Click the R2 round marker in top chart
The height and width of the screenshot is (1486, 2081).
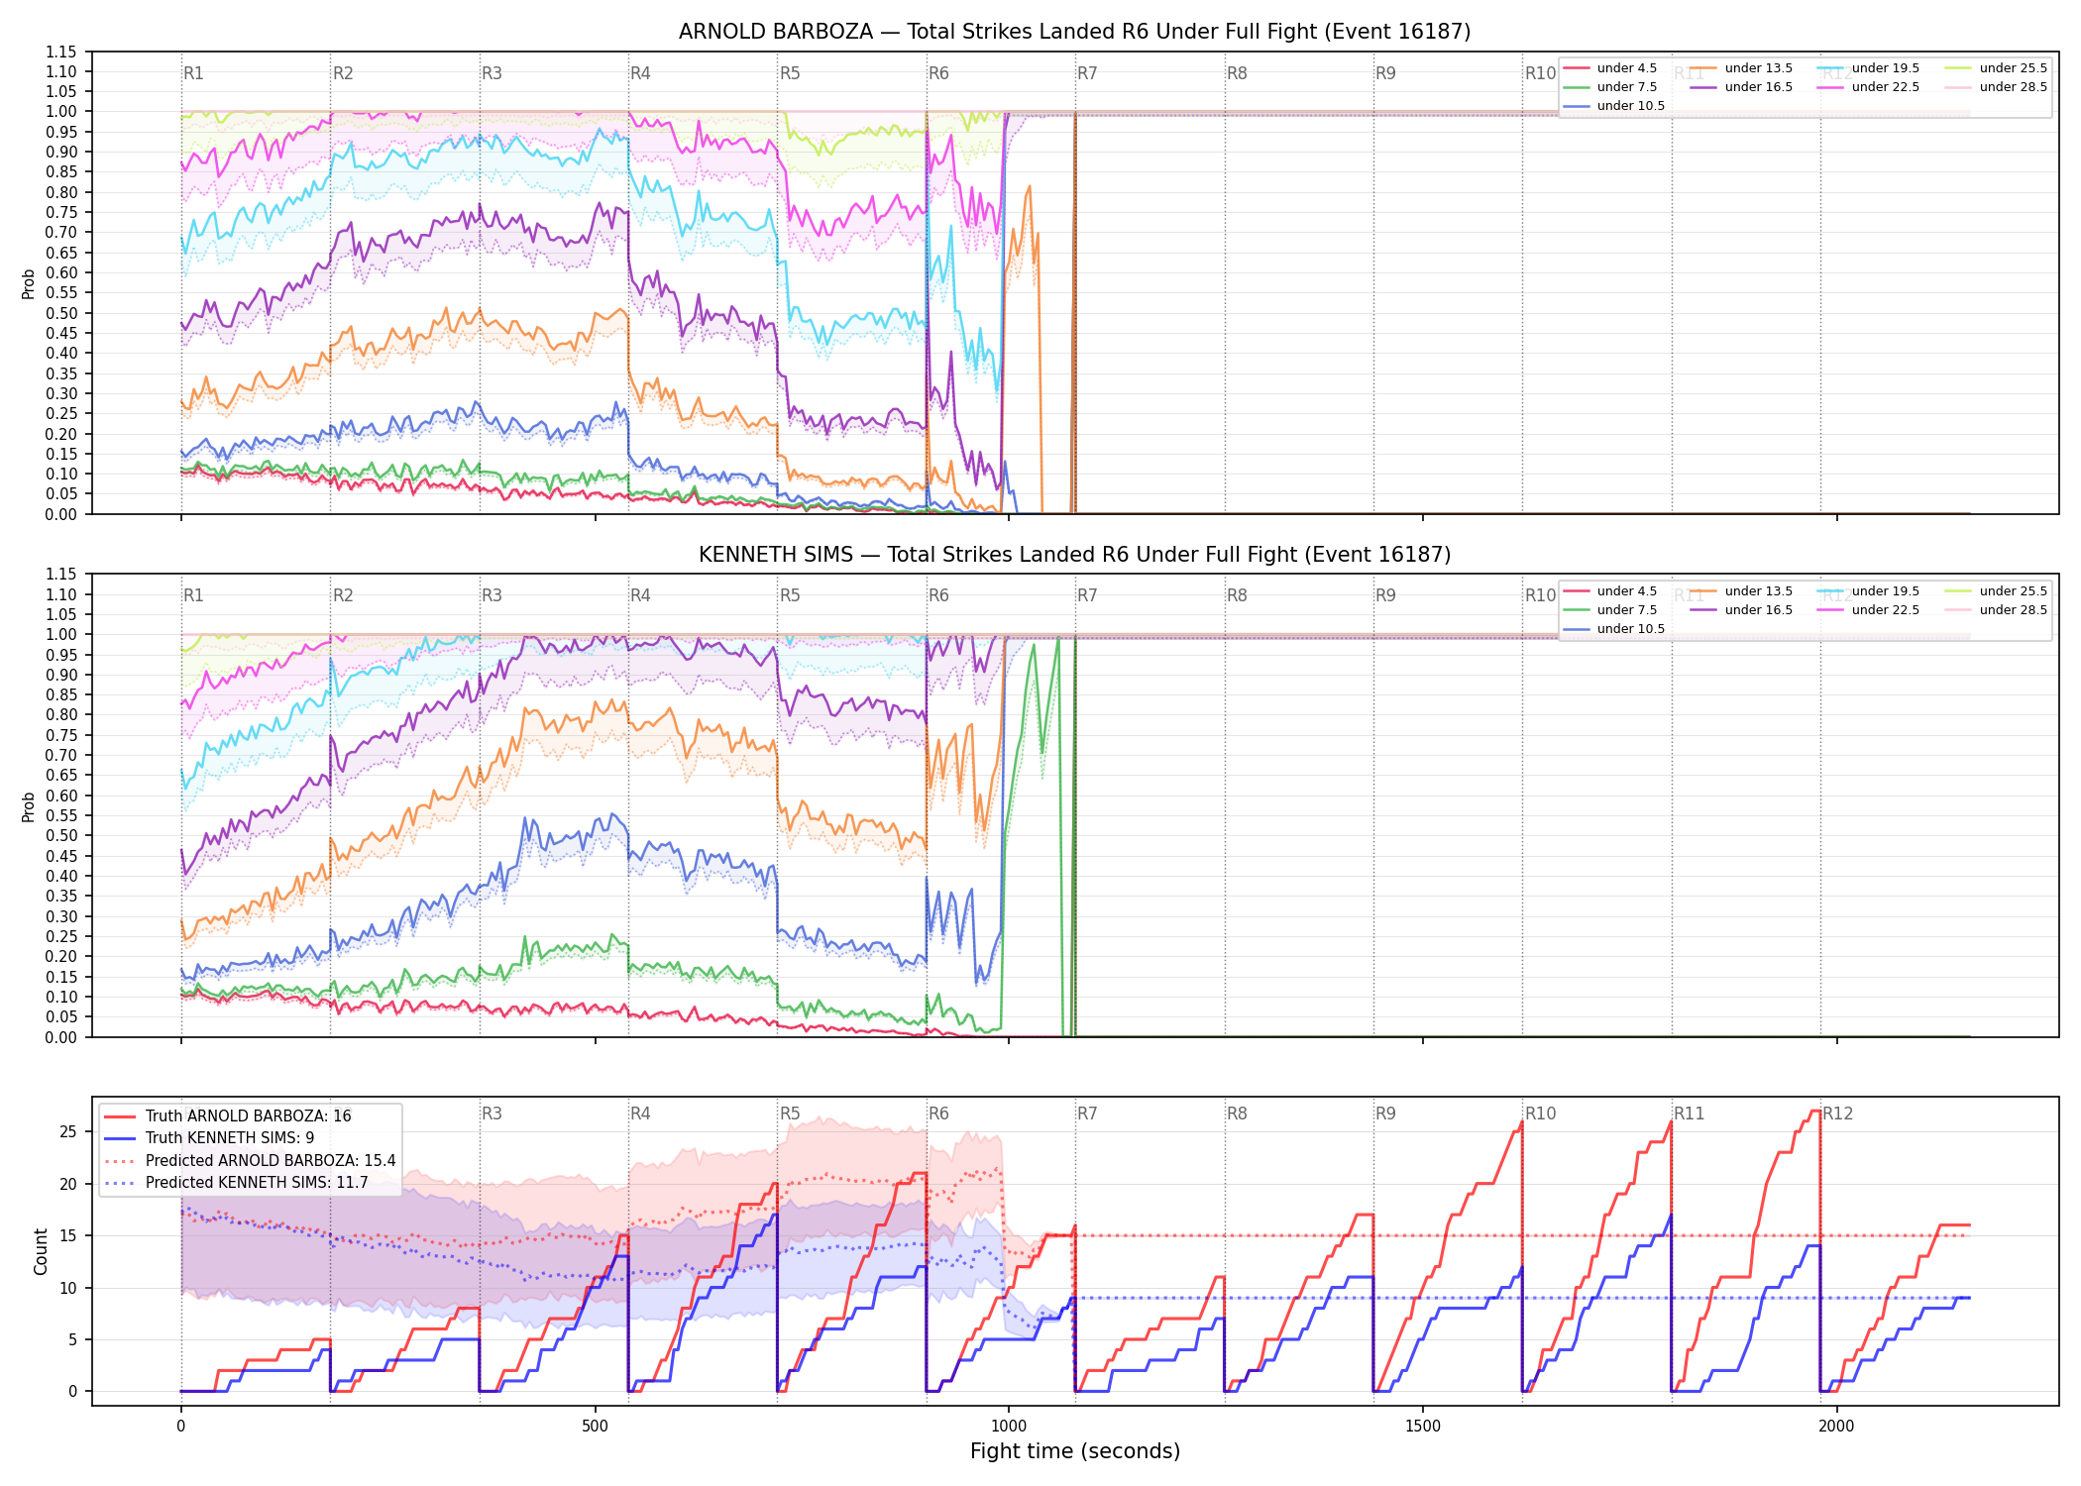click(343, 73)
